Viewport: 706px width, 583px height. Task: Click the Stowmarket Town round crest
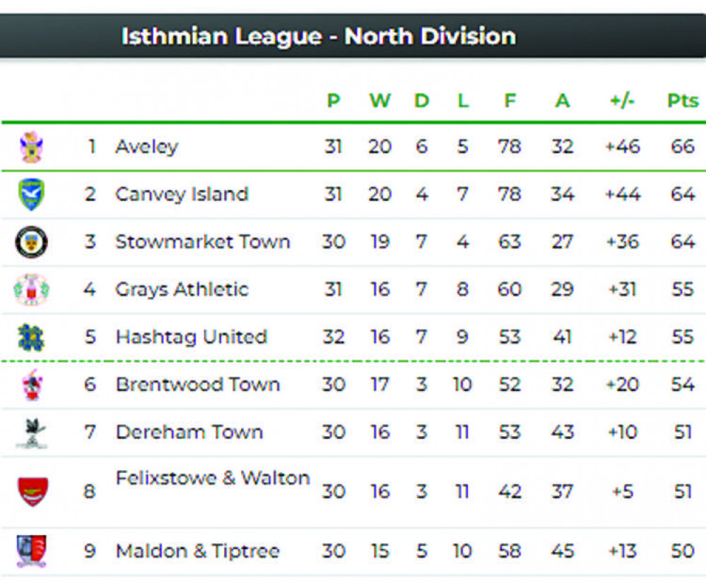pyautogui.click(x=31, y=242)
